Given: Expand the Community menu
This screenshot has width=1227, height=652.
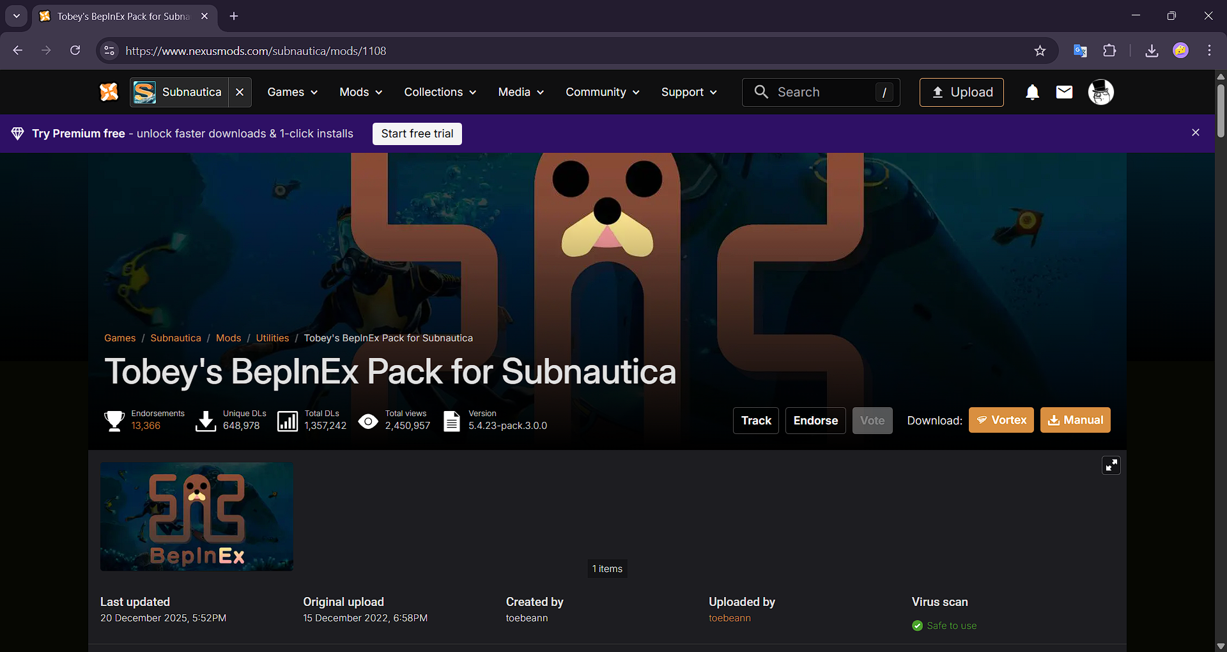Looking at the screenshot, I should click(x=603, y=92).
